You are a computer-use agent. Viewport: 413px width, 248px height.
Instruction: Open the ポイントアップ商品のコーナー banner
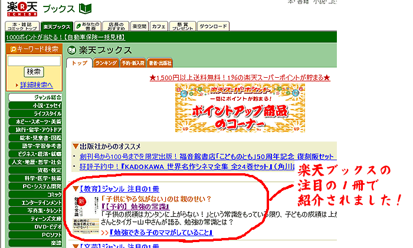pyautogui.click(x=240, y=108)
